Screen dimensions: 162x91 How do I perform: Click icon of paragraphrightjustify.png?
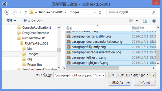tap(68, 63)
